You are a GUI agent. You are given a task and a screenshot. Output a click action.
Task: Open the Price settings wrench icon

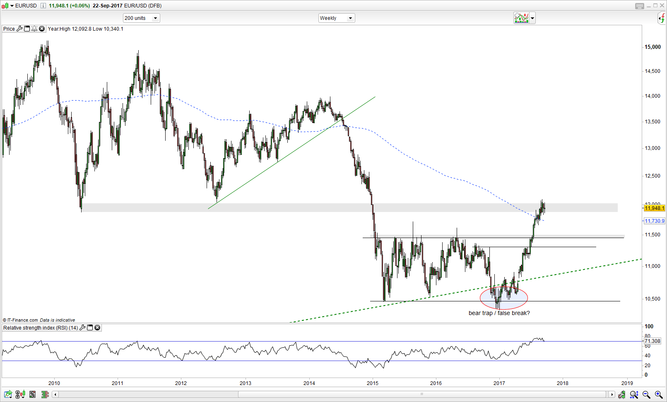coord(20,29)
